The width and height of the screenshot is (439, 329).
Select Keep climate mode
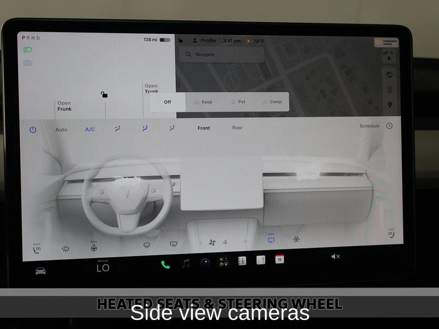coord(203,102)
